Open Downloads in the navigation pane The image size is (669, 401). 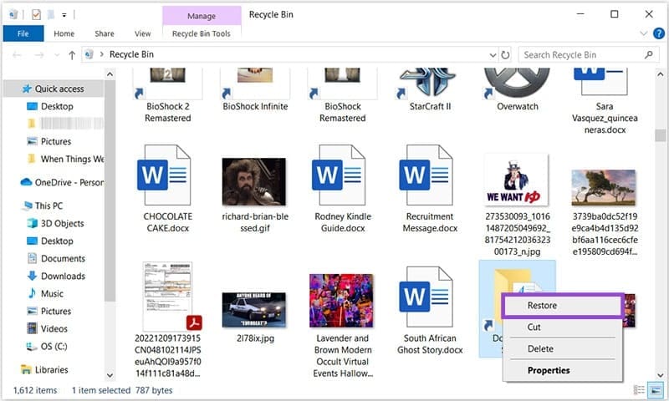click(63, 276)
